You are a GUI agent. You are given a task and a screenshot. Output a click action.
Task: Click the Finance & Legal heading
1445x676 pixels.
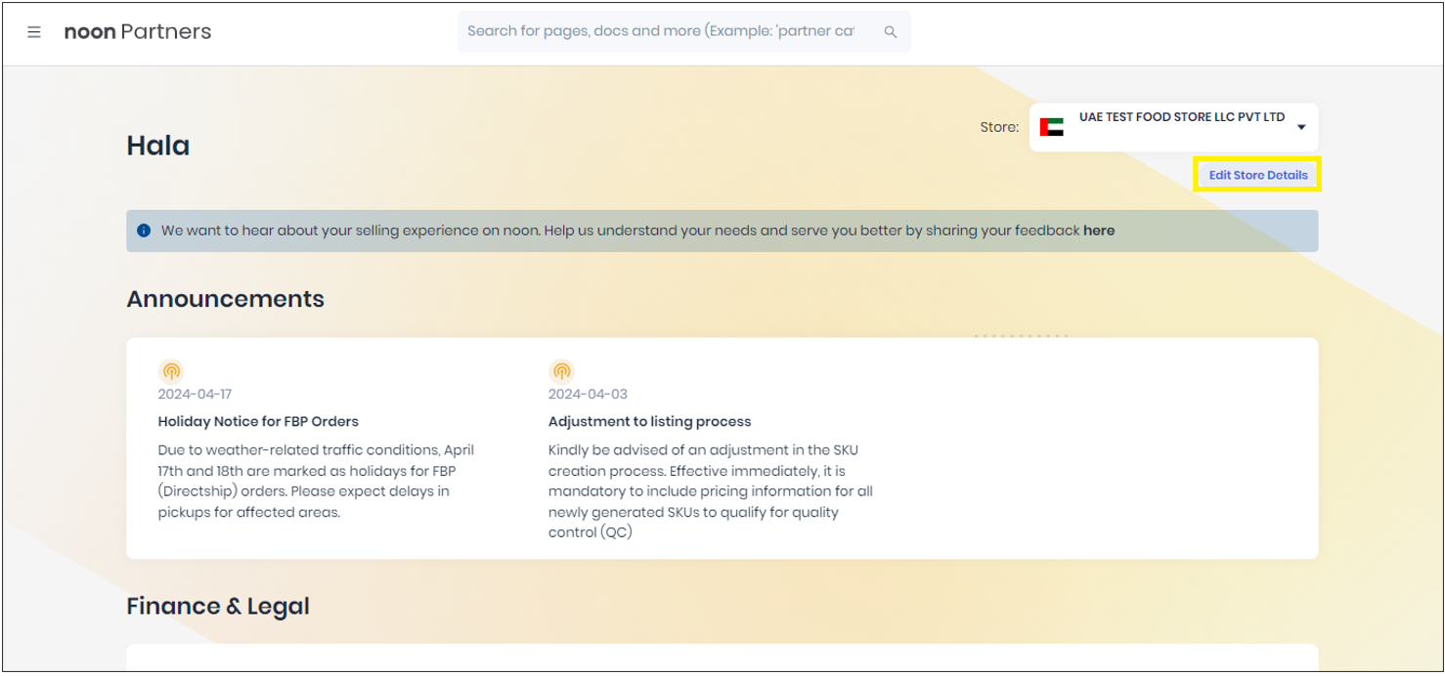coord(218,607)
